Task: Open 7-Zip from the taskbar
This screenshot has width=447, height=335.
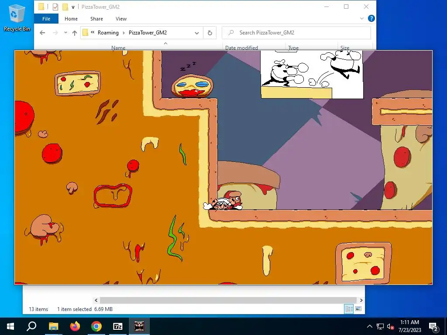Action: [x=118, y=326]
